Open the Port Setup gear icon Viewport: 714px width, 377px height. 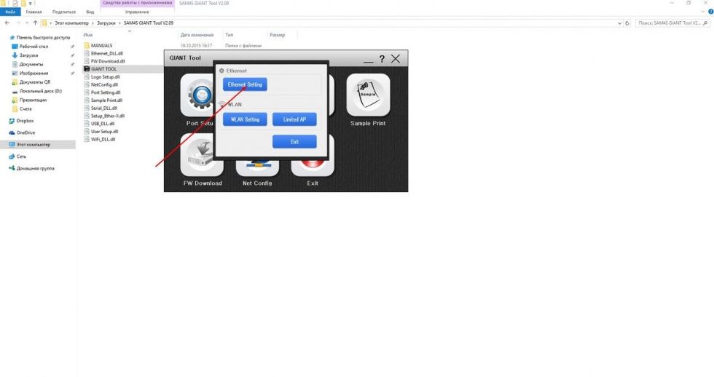pyautogui.click(x=197, y=95)
